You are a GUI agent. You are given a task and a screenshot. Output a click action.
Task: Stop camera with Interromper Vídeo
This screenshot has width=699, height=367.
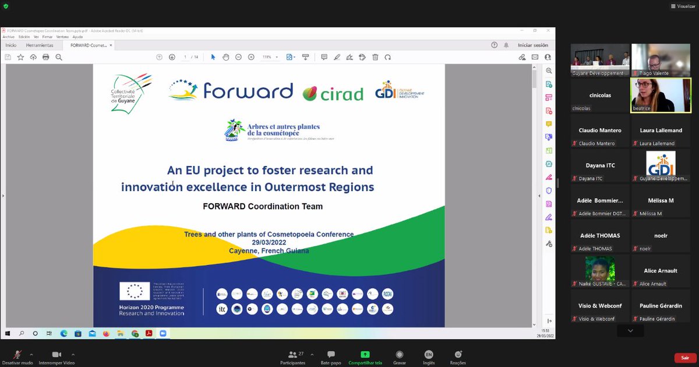point(57,357)
